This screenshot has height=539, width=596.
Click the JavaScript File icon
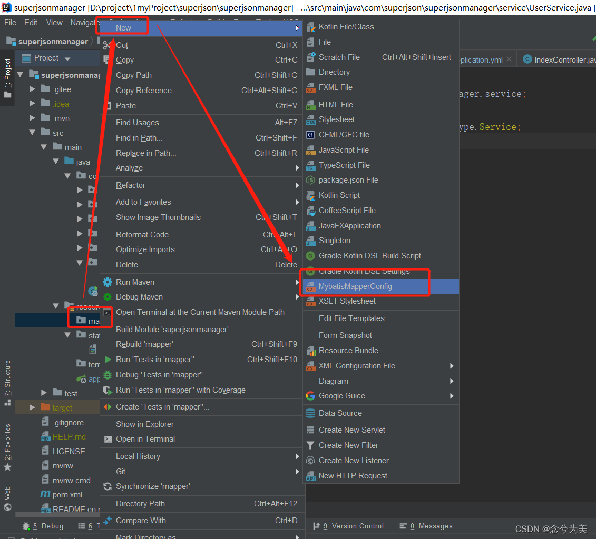[x=310, y=151]
